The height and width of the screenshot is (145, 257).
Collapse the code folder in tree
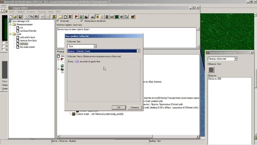[x=10, y=34]
